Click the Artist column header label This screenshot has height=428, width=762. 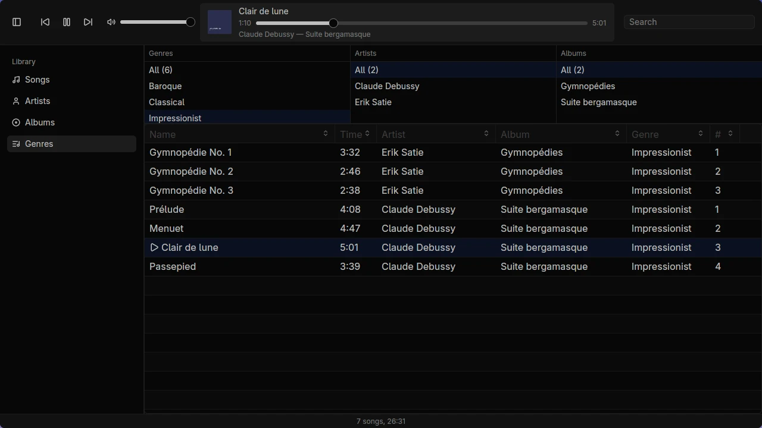tap(394, 134)
